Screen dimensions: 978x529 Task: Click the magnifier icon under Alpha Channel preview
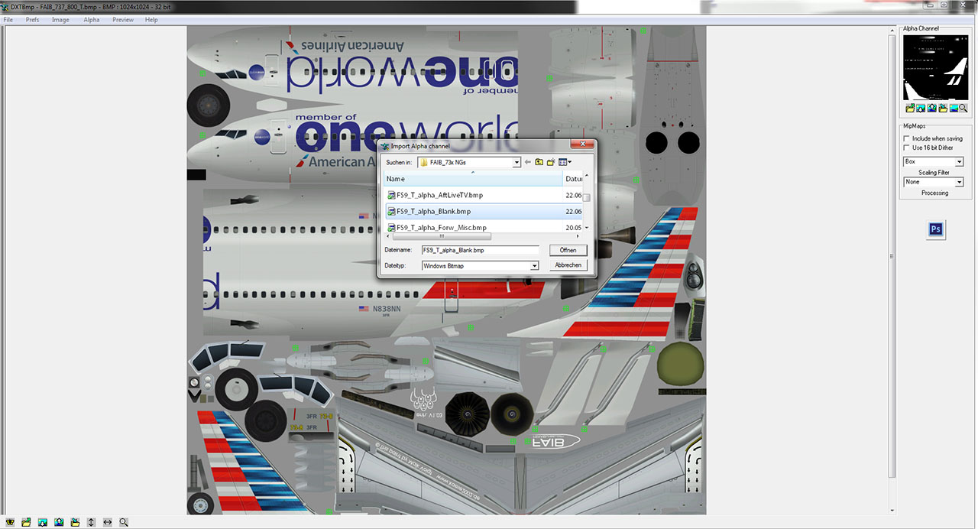(963, 108)
